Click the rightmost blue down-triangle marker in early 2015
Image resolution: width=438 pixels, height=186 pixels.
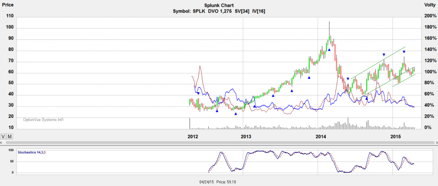click(x=404, y=52)
